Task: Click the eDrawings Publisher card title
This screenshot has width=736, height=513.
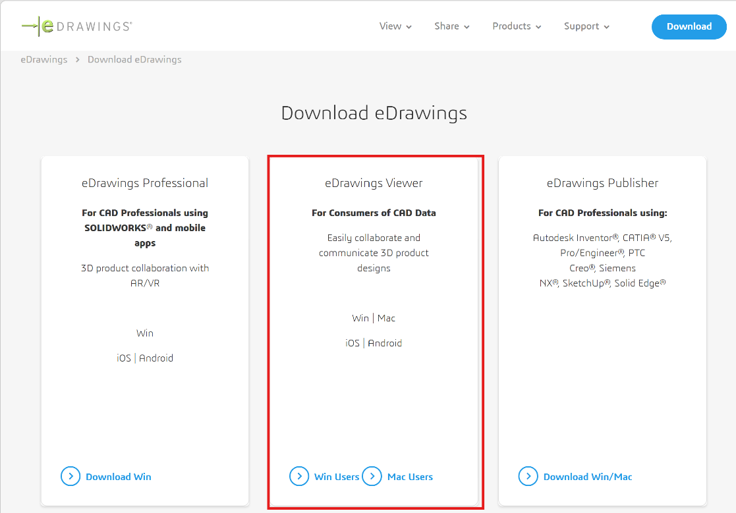Action: click(x=603, y=183)
